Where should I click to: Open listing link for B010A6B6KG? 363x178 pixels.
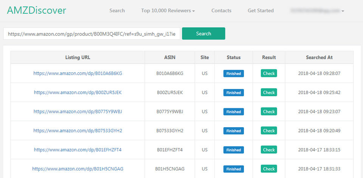click(x=78, y=73)
